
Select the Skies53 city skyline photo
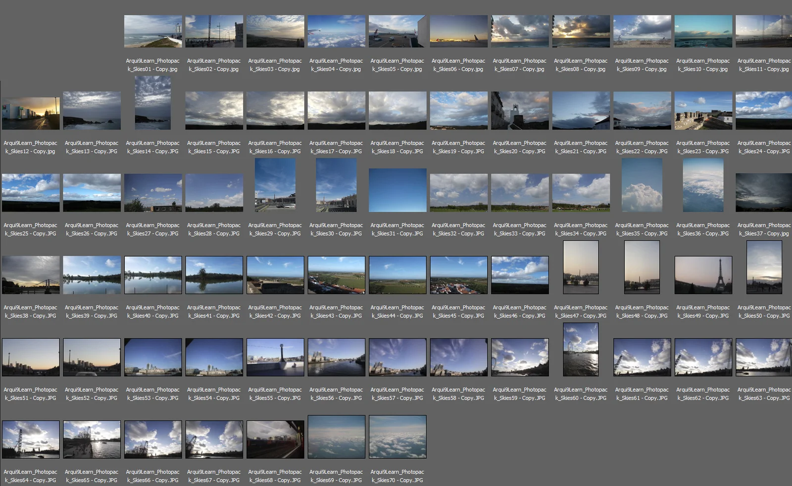tap(152, 356)
